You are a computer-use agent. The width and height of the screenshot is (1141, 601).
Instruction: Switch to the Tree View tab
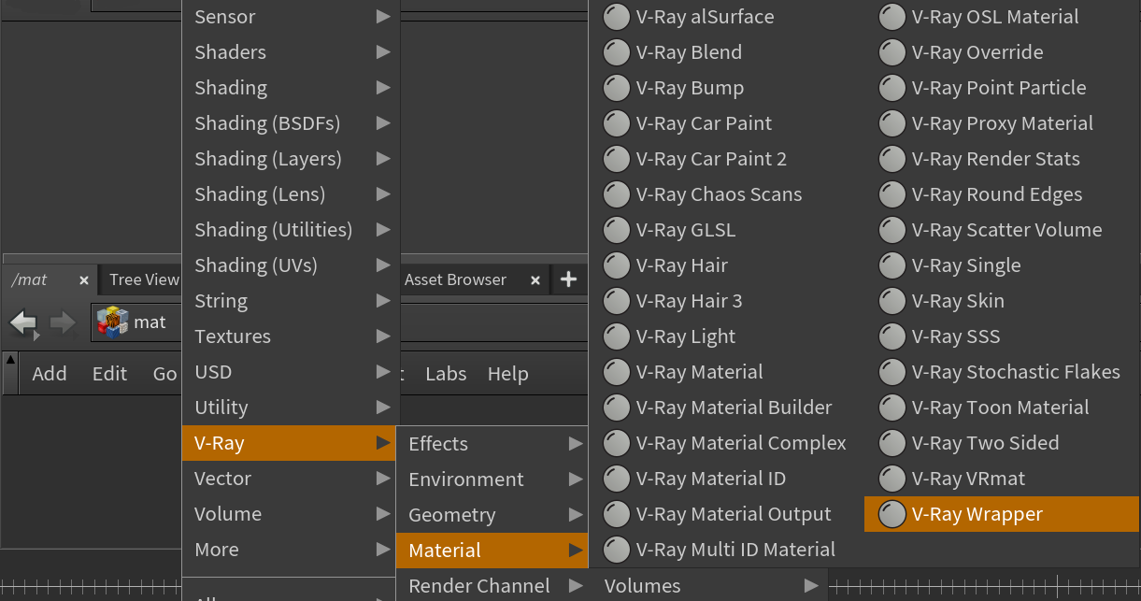tap(142, 279)
